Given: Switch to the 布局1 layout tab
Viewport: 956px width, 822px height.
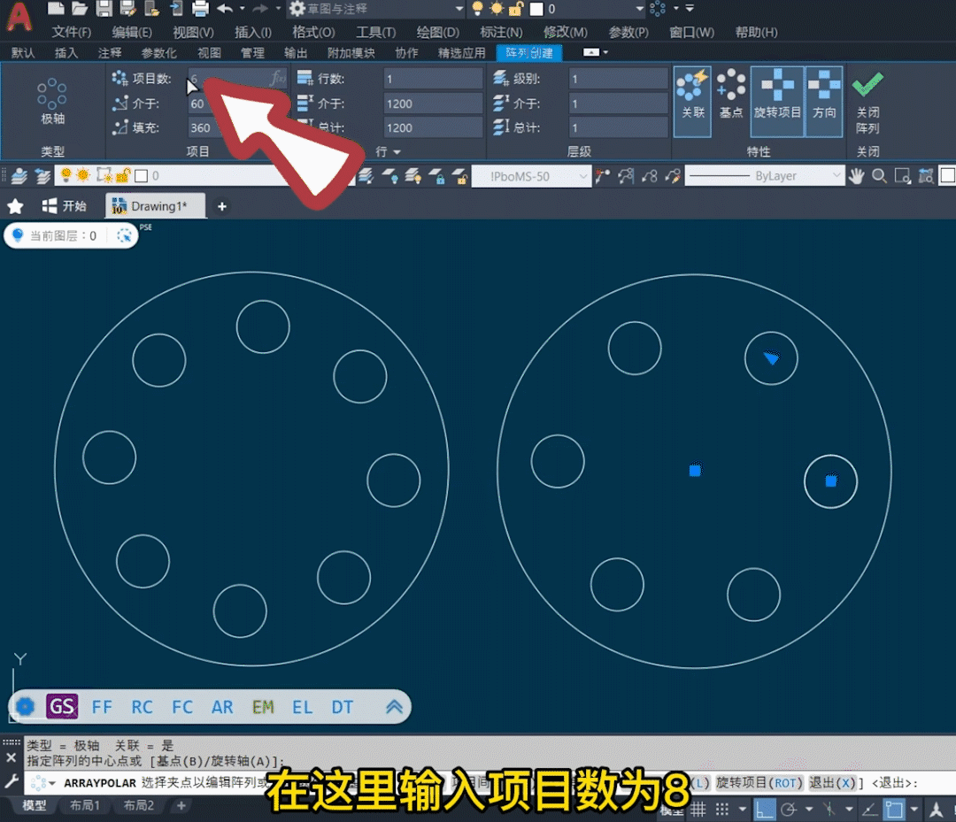Looking at the screenshot, I should pyautogui.click(x=85, y=805).
